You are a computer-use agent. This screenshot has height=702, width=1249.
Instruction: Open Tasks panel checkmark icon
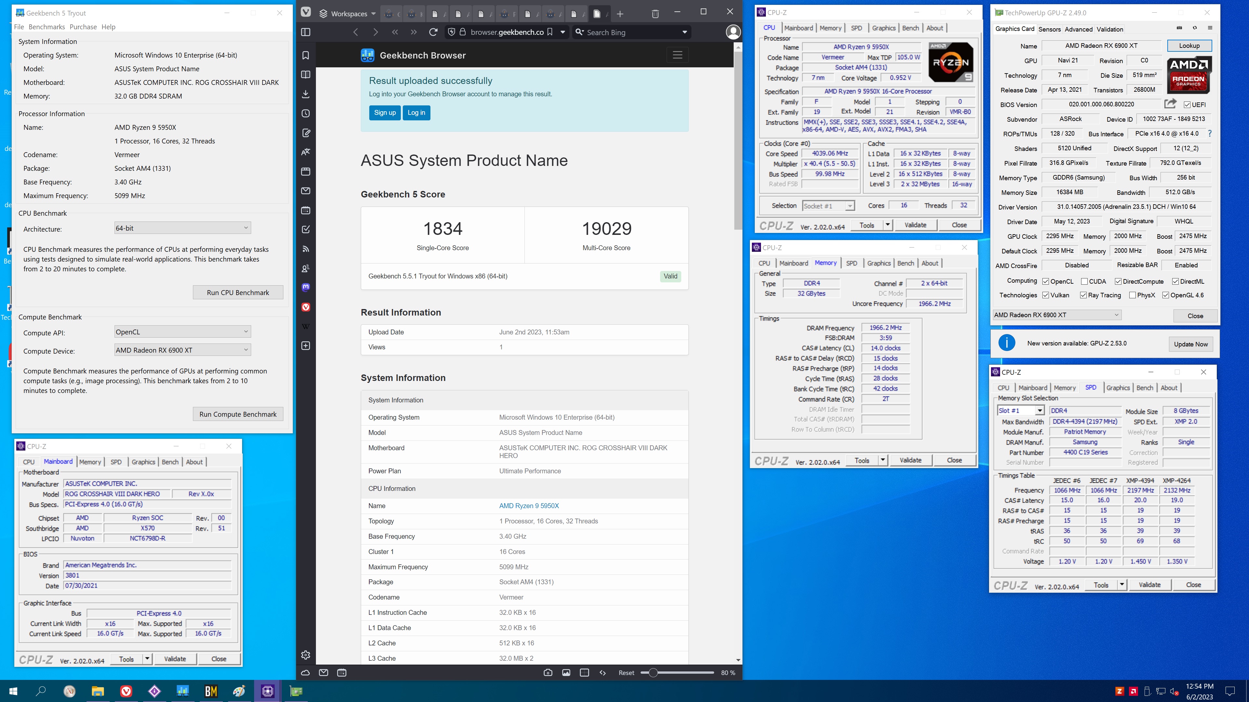pos(305,230)
